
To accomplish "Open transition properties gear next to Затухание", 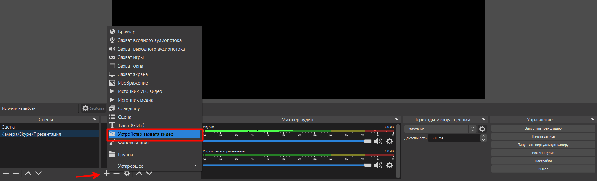I will coord(482,129).
